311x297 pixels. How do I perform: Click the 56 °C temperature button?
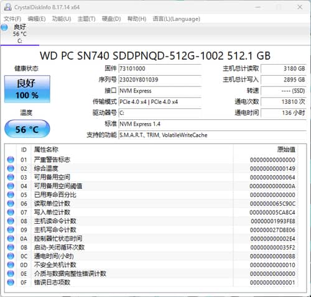coord(27,129)
